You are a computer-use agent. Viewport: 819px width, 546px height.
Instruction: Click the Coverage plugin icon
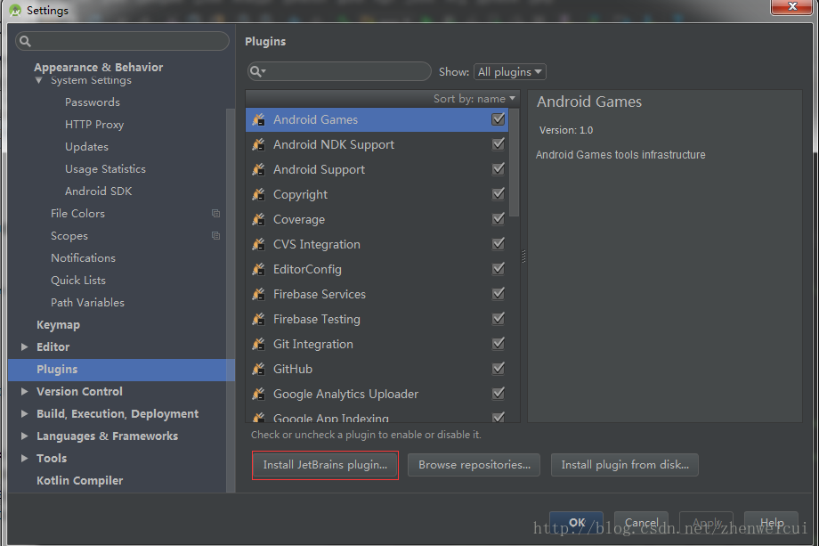coord(258,219)
